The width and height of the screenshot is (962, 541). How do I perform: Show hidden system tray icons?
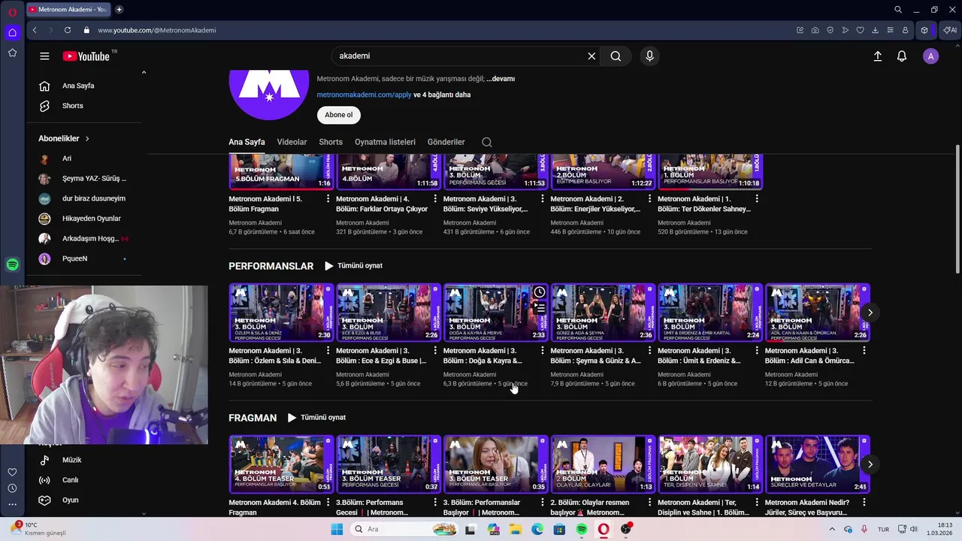833,529
